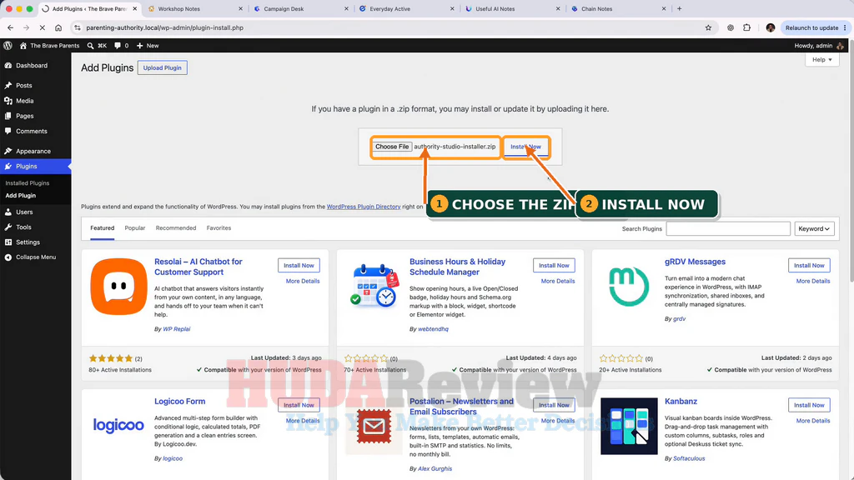
Task: Click the New plus icon in admin bar
Action: pyautogui.click(x=140, y=46)
